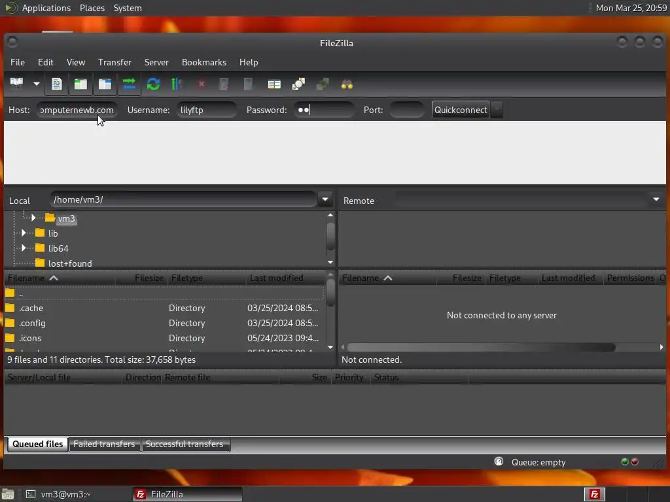Toggle message log display icon
Image resolution: width=670 pixels, height=502 pixels.
point(57,84)
